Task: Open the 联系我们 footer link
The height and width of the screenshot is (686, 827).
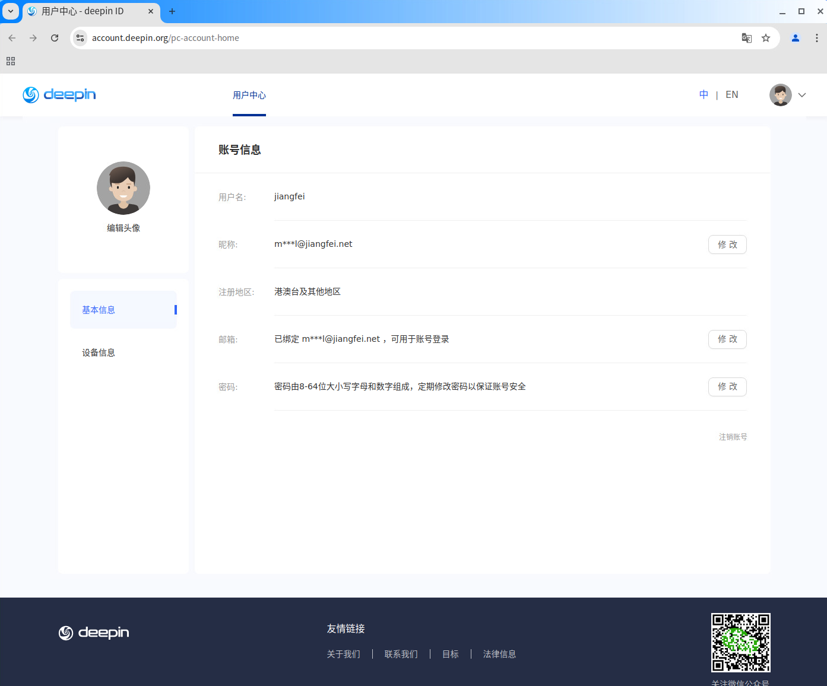Action: (401, 654)
